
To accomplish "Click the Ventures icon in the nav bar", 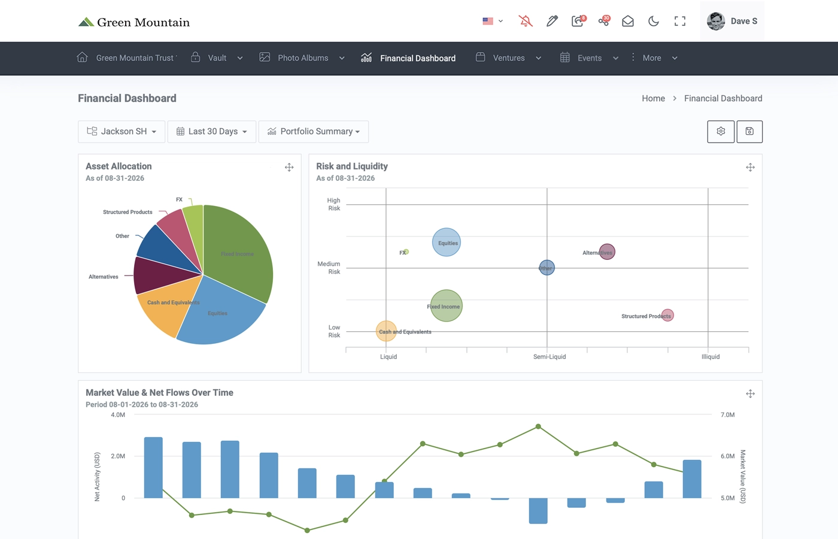I will 480,57.
